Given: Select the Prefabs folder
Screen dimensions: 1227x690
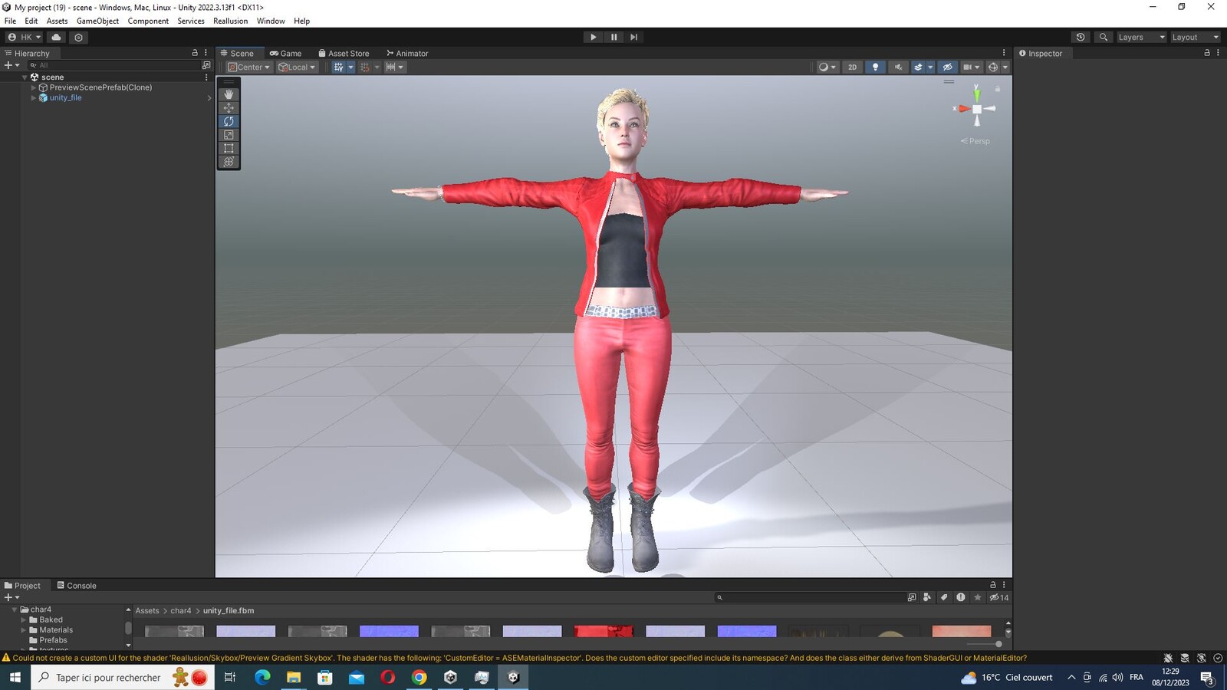Looking at the screenshot, I should point(53,640).
